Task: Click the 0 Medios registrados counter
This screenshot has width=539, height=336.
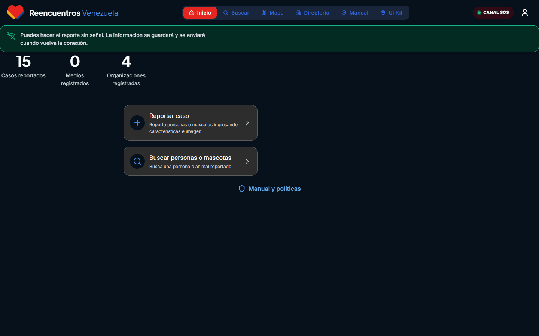Action: coord(75,71)
